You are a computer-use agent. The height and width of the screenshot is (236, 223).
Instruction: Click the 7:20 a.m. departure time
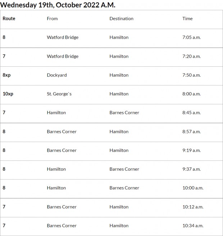pos(191,56)
